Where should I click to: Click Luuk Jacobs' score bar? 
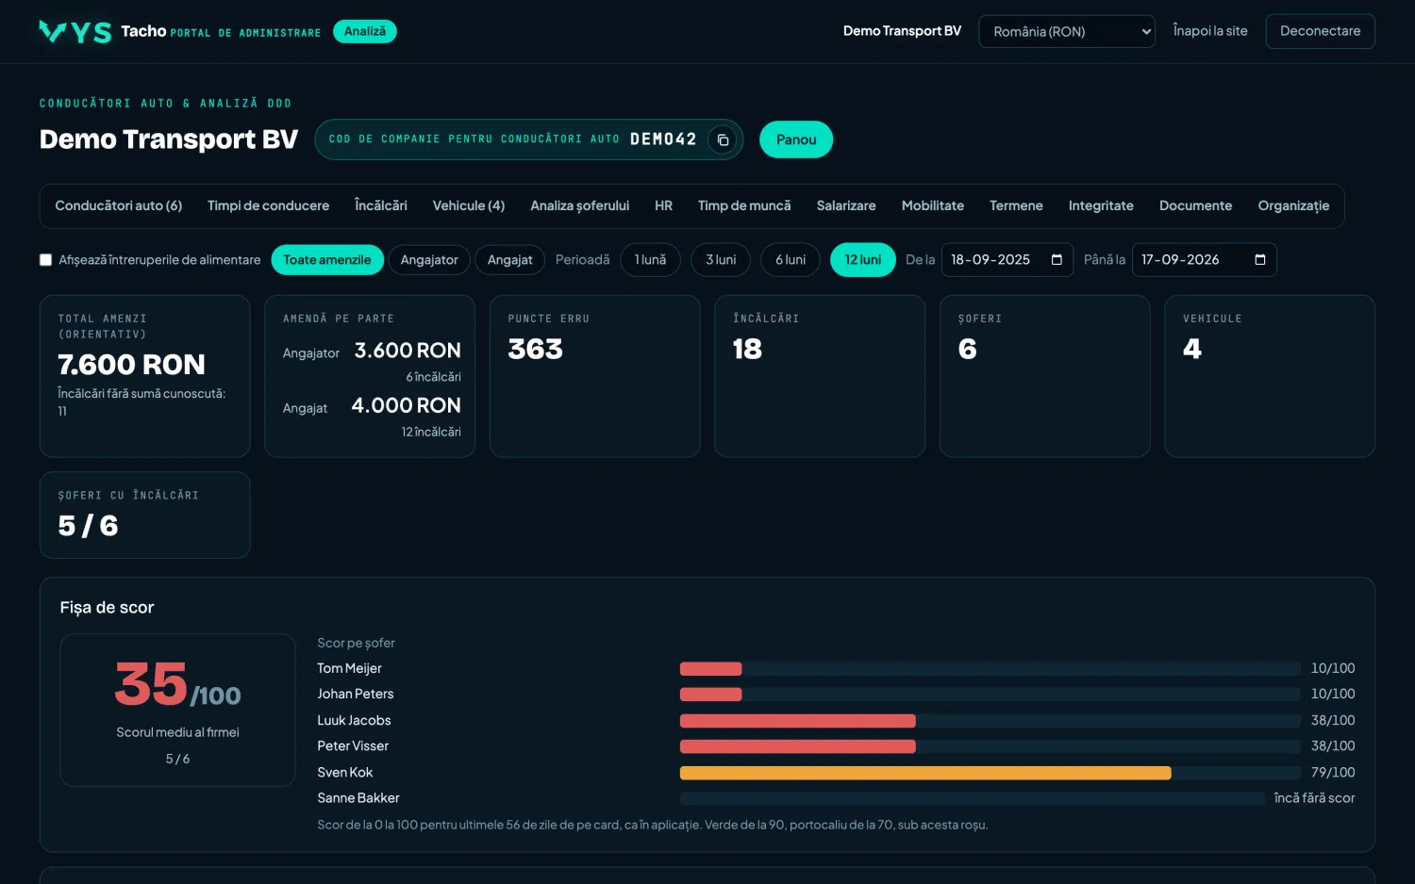tap(798, 721)
